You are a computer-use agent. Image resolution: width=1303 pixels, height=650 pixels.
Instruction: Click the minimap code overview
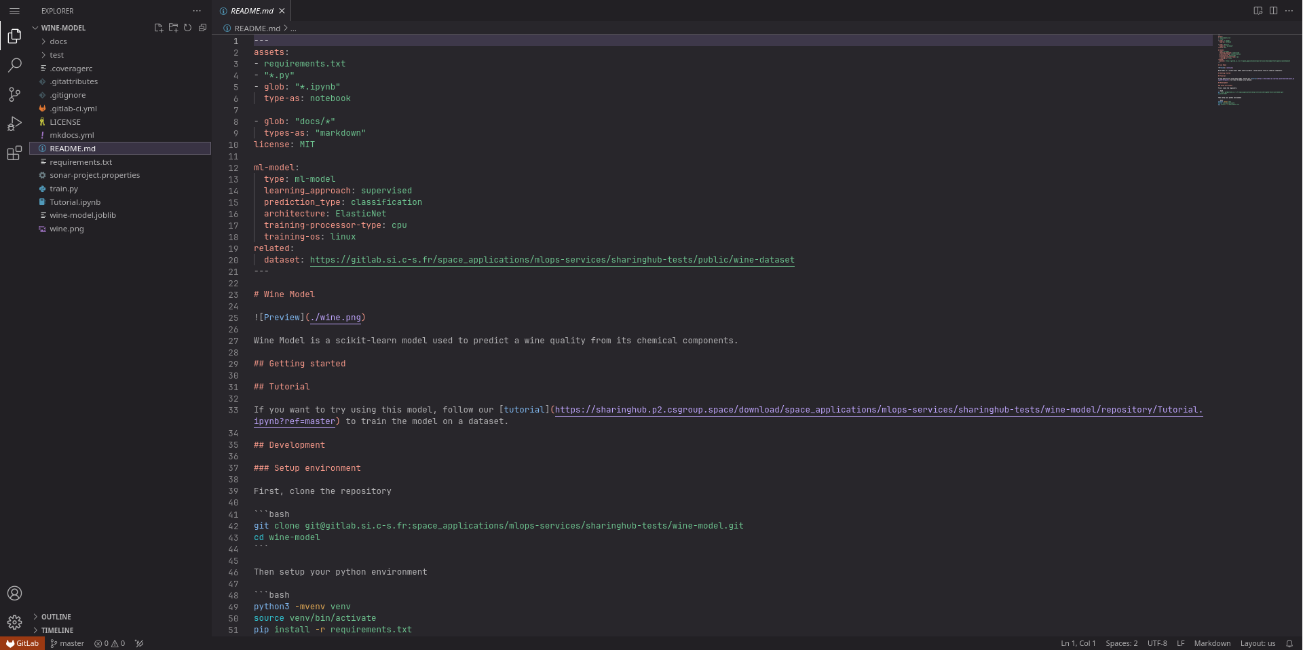pos(1255,71)
